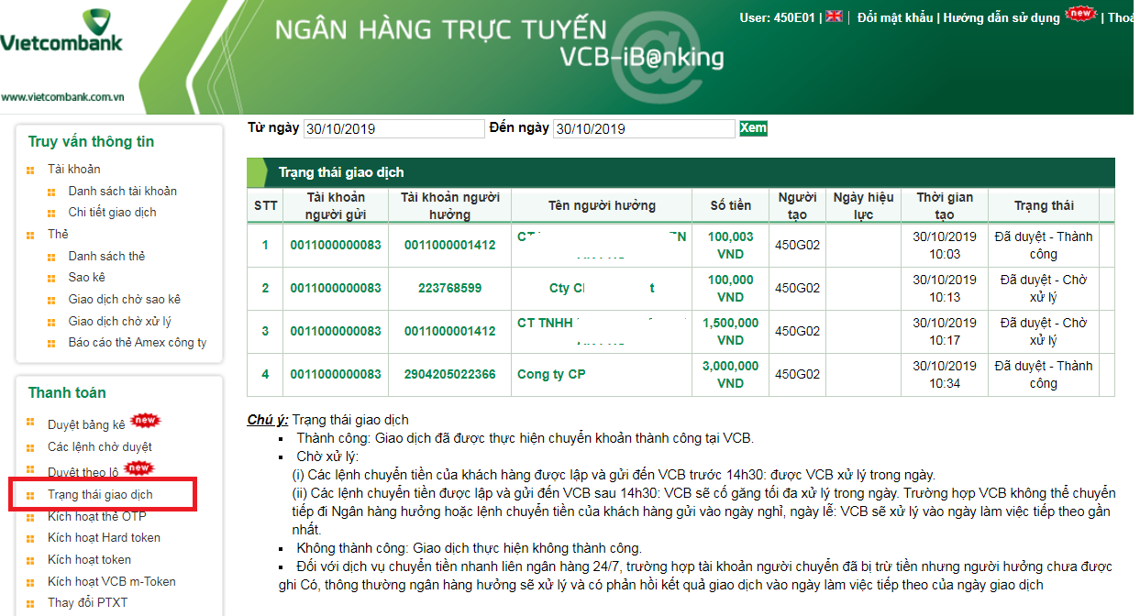
Task: Click the Từ ngày date field
Action: point(393,128)
